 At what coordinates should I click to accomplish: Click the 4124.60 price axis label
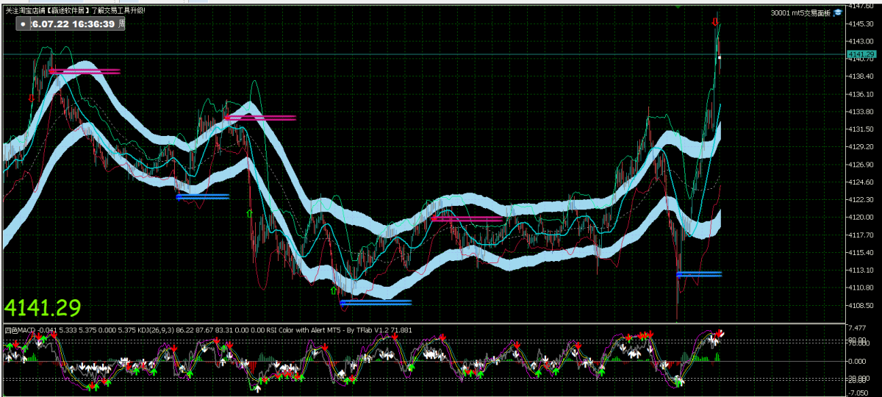pos(861,182)
